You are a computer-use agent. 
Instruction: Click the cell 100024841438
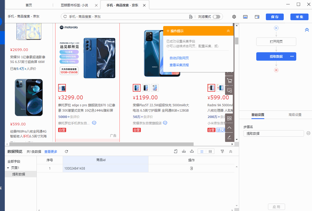[x=105, y=168]
